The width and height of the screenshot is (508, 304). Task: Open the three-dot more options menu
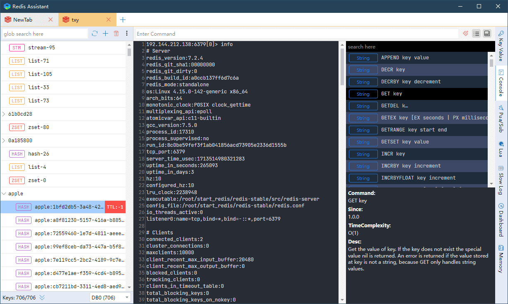[x=127, y=34]
